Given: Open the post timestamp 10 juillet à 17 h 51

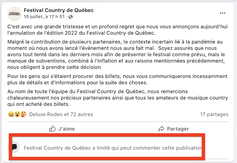Looking at the screenshot, I should click(44, 17).
